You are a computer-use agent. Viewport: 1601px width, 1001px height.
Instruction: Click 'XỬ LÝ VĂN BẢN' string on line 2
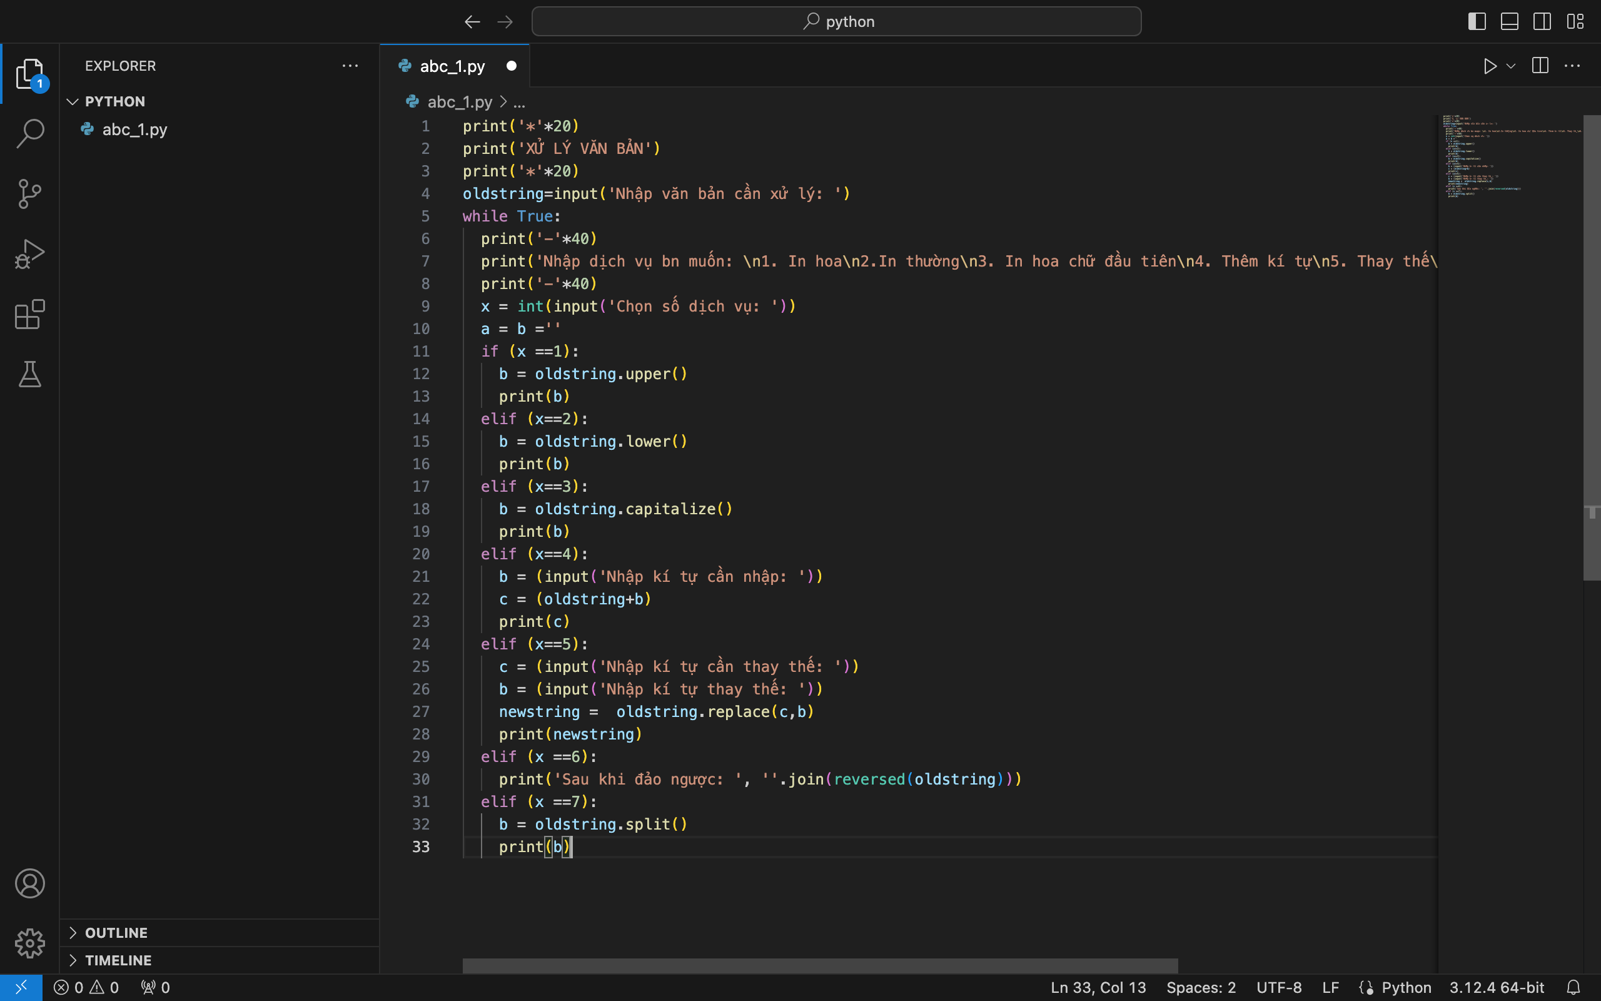[584, 148]
